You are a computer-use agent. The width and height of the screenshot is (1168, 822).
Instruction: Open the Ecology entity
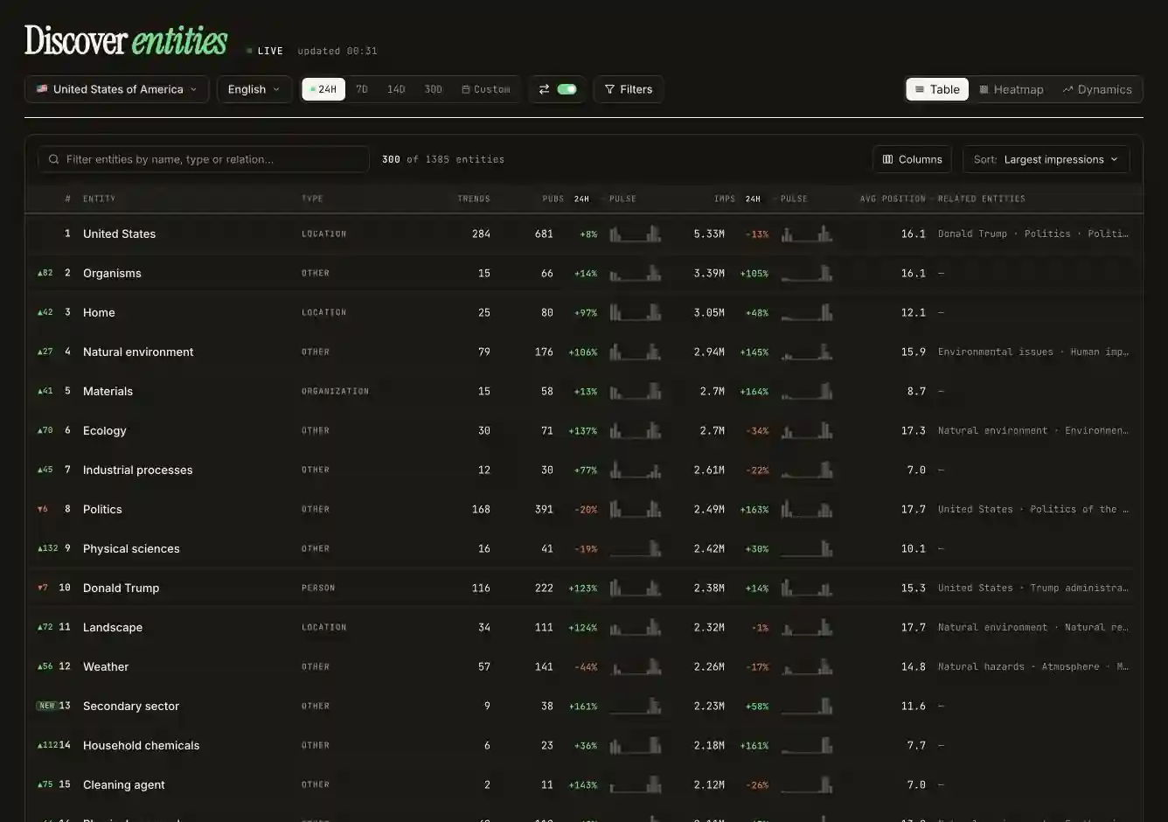click(104, 430)
